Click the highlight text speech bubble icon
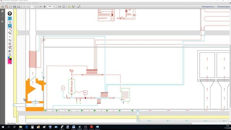Image resolution: width=231 pixels, height=130 pixels. 73,6
